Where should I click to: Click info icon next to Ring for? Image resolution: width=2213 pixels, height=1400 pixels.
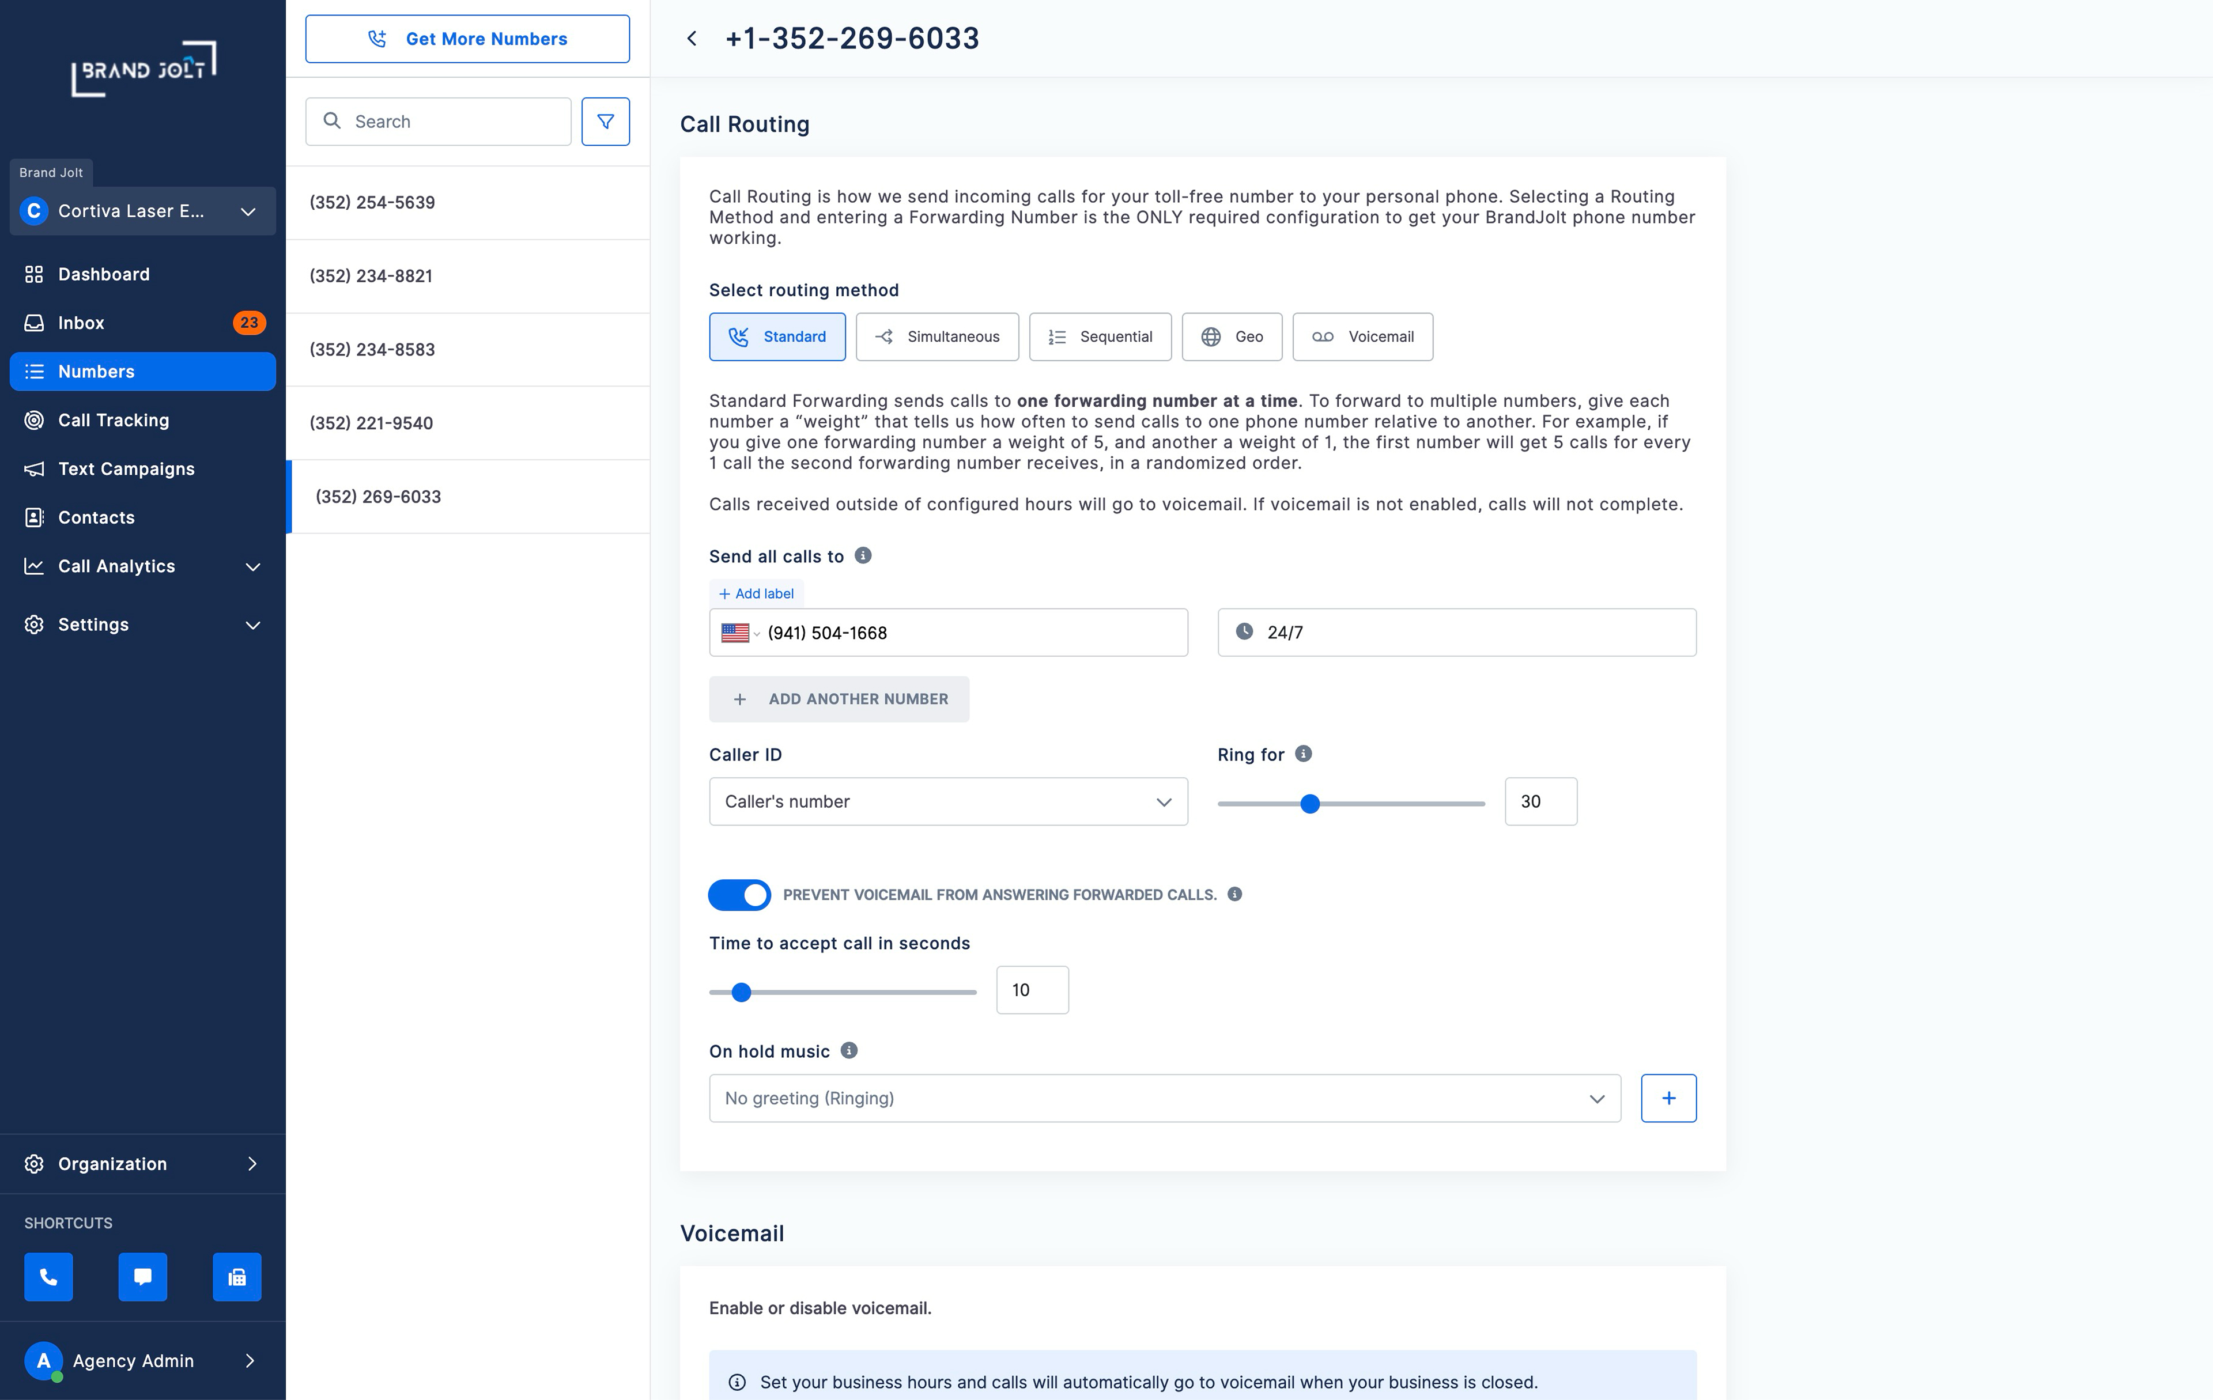pyautogui.click(x=1302, y=753)
